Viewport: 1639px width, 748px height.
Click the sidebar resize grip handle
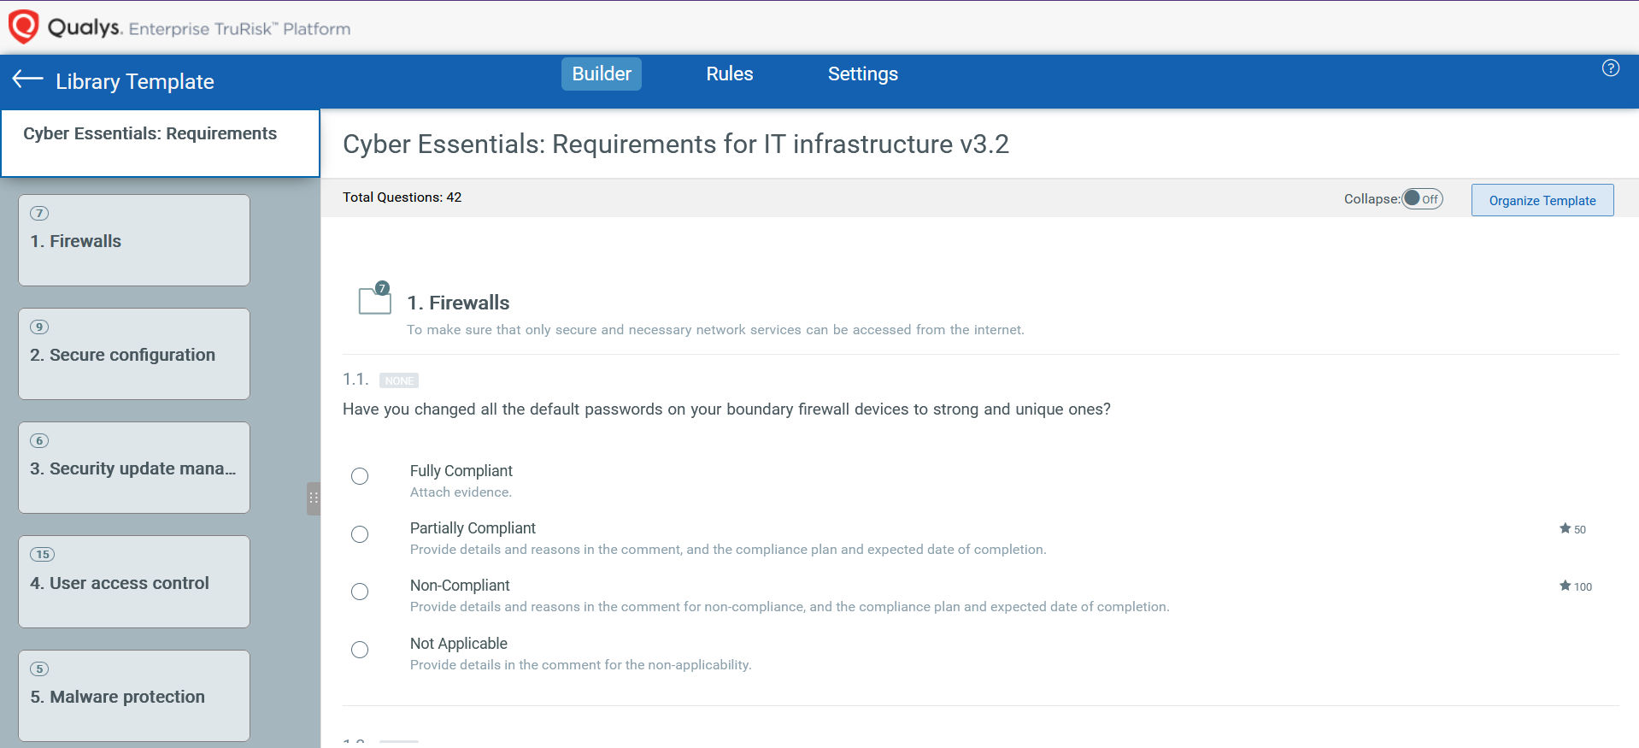(x=314, y=498)
